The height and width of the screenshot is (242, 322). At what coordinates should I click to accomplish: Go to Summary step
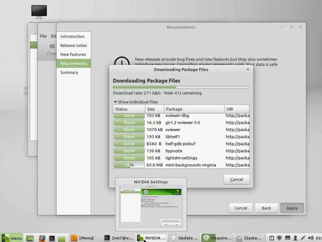[x=74, y=72]
